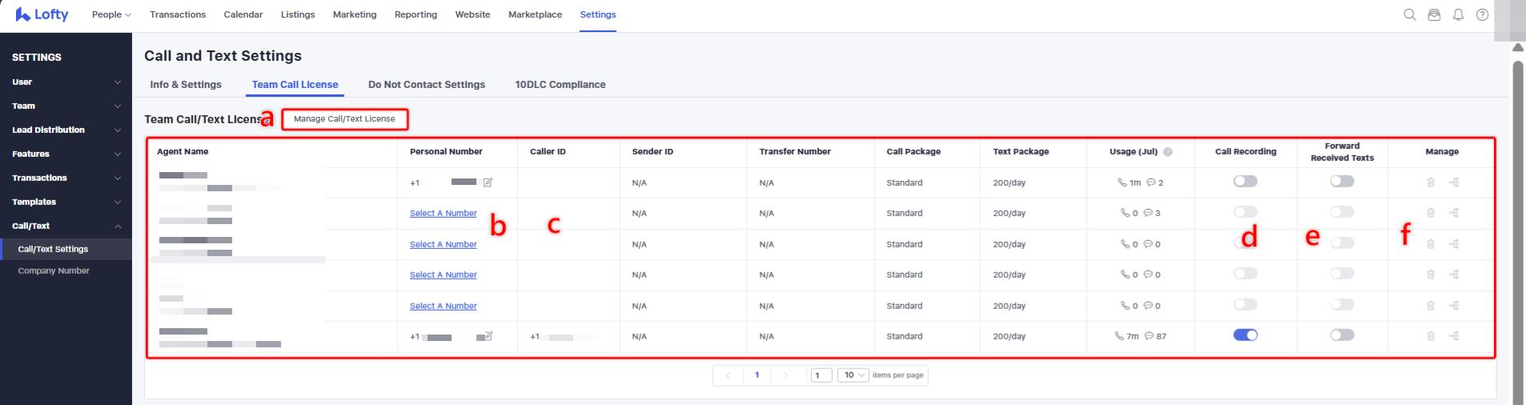
Task: Open Company Number in sidebar
Action: [54, 271]
